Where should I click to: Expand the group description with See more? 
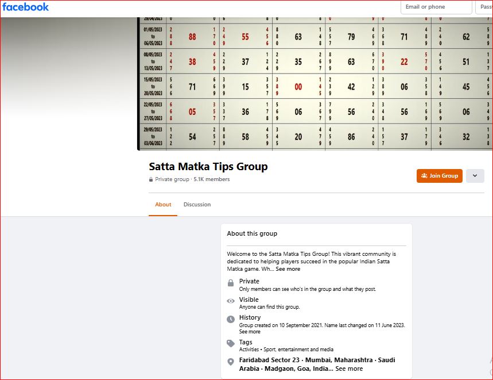[x=288, y=268]
